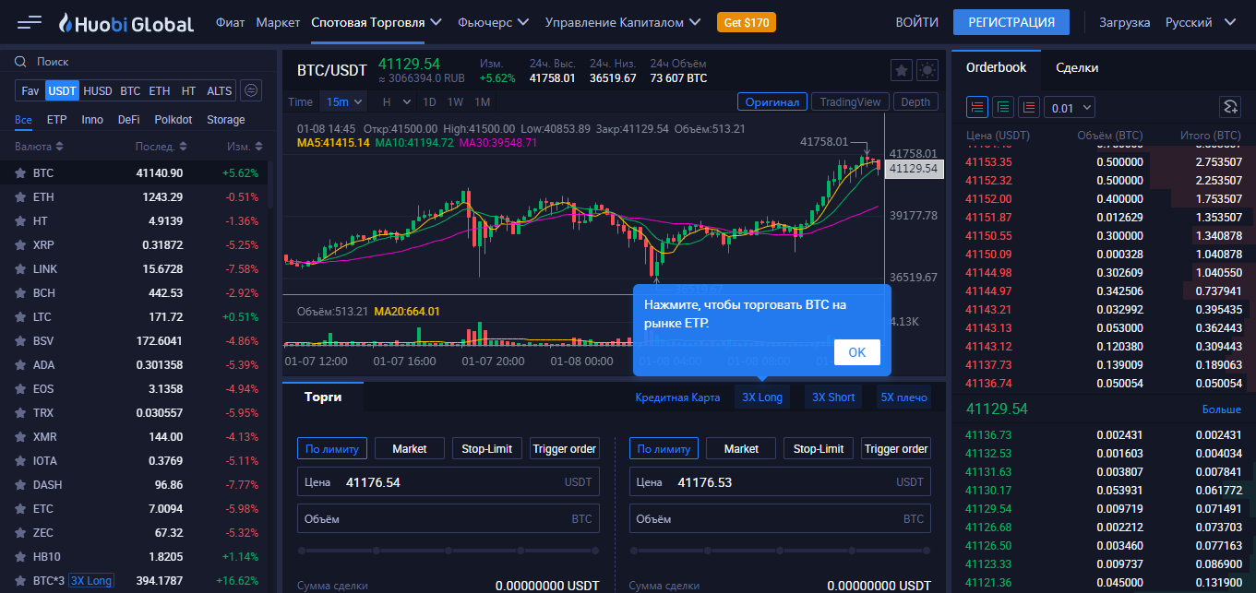
Task: Click the search magnifier icon
Action: [20, 62]
